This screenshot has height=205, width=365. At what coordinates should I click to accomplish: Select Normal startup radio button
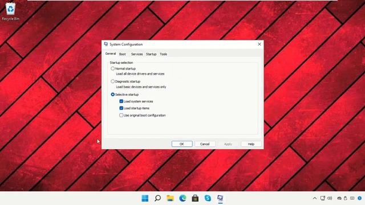tap(113, 68)
